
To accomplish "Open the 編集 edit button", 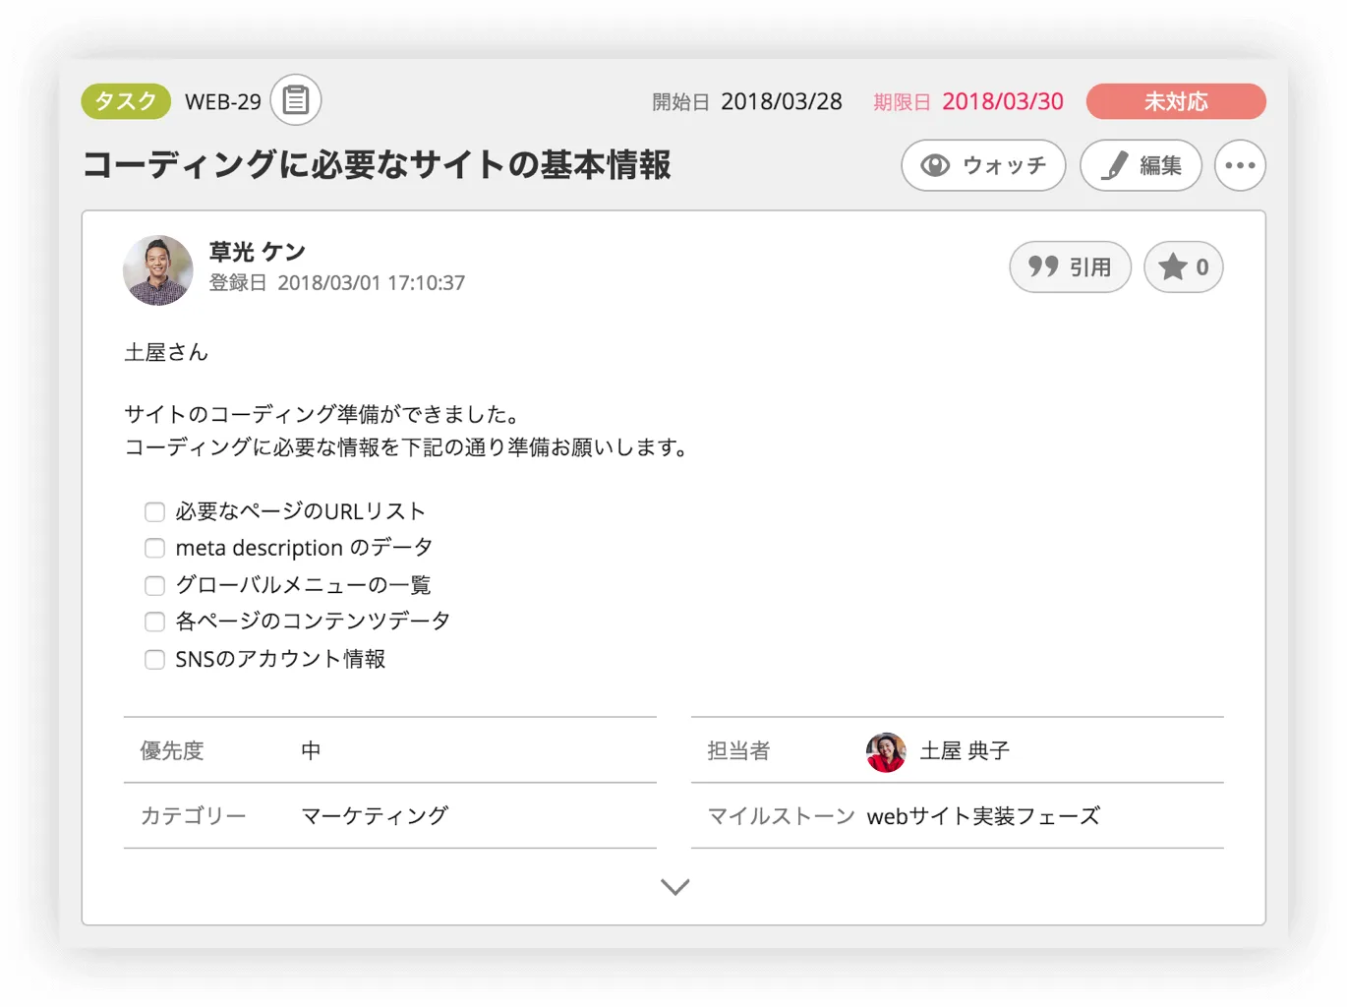I will coord(1141,165).
